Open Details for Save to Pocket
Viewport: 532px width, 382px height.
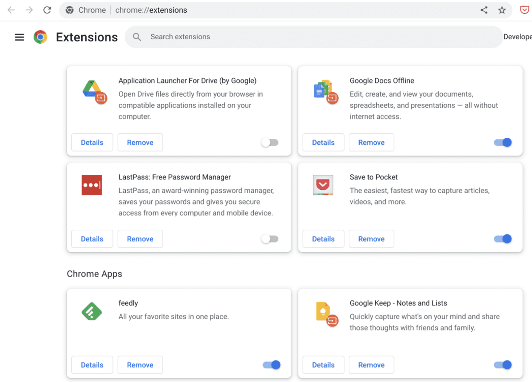click(323, 239)
